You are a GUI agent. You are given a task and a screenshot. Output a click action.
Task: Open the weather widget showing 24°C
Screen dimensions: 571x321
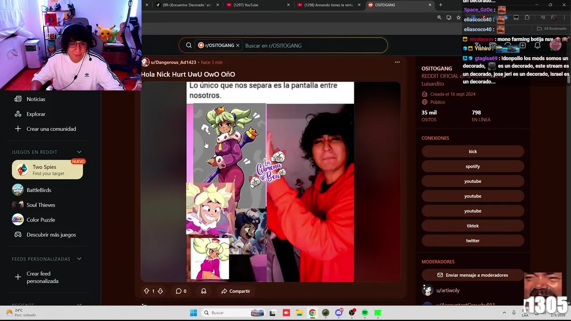click(20, 313)
